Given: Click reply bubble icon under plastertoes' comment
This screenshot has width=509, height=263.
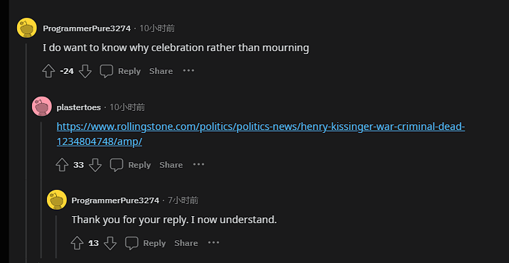Looking at the screenshot, I should [x=116, y=165].
